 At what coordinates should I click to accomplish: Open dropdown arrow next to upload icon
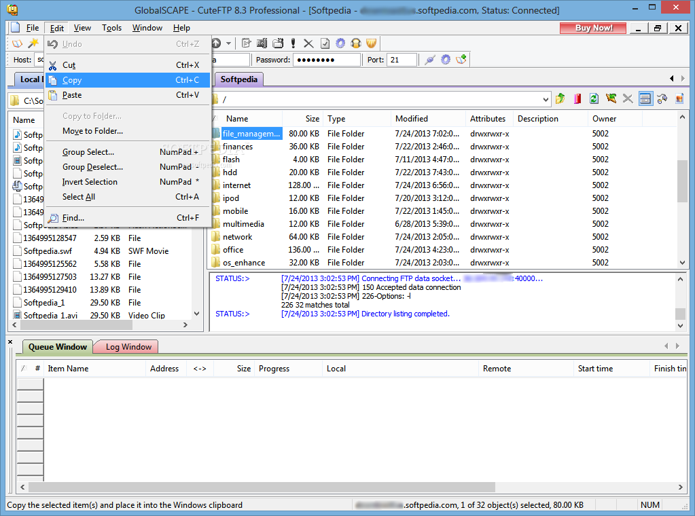click(x=228, y=43)
